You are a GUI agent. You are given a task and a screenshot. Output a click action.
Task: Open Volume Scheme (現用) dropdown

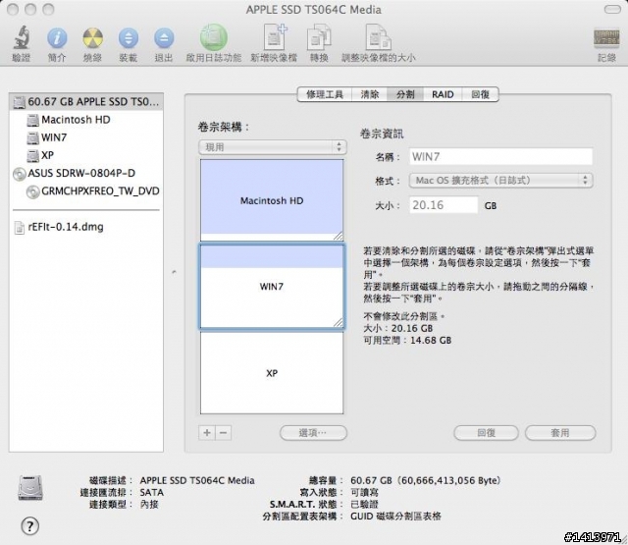[x=273, y=147]
